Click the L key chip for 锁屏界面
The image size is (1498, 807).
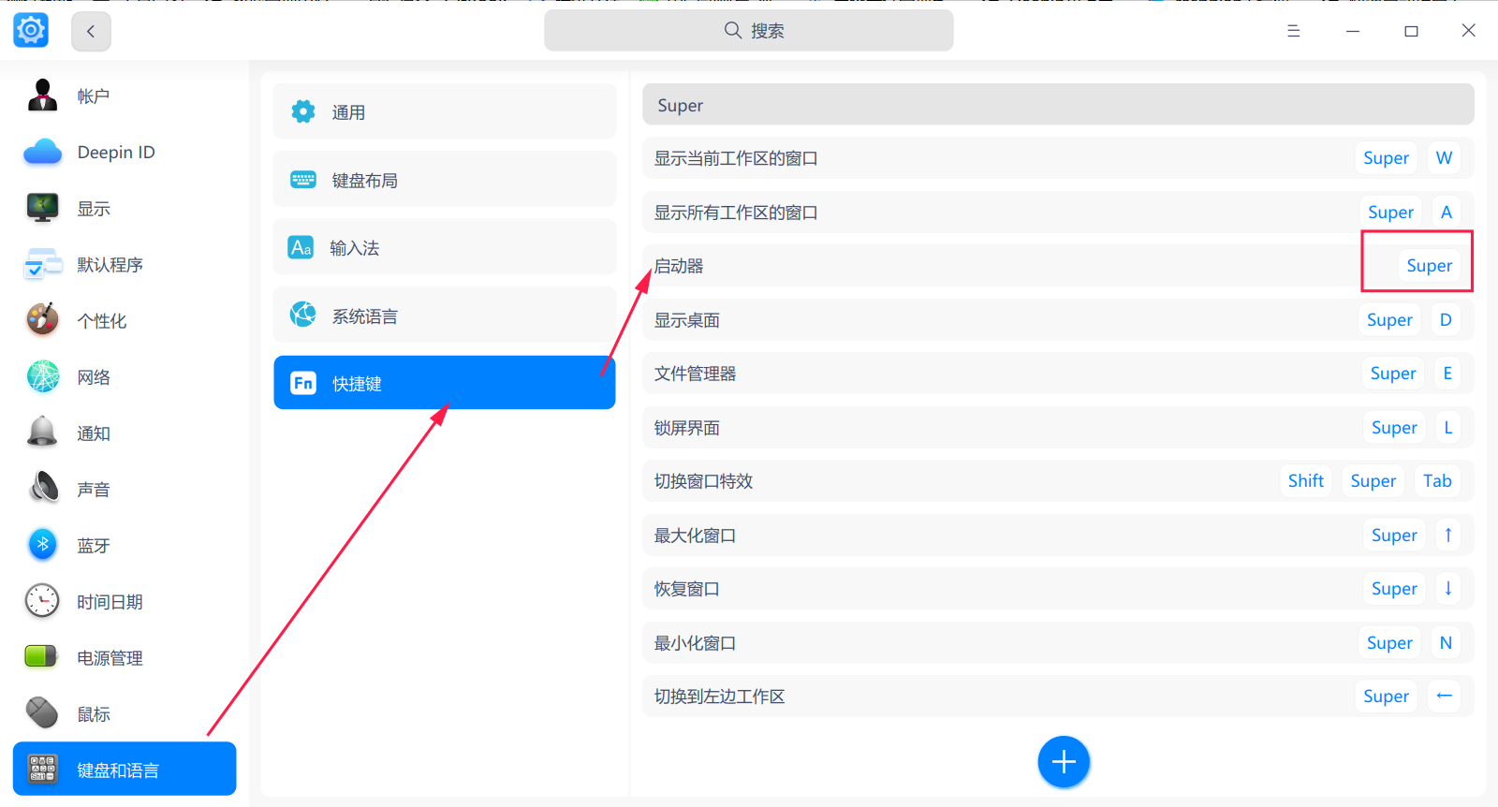1448,428
